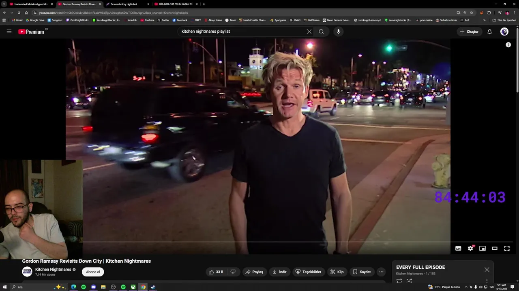
Task: Switch to BİR AYDA 100 OYUN tab
Action: [x=176, y=4]
